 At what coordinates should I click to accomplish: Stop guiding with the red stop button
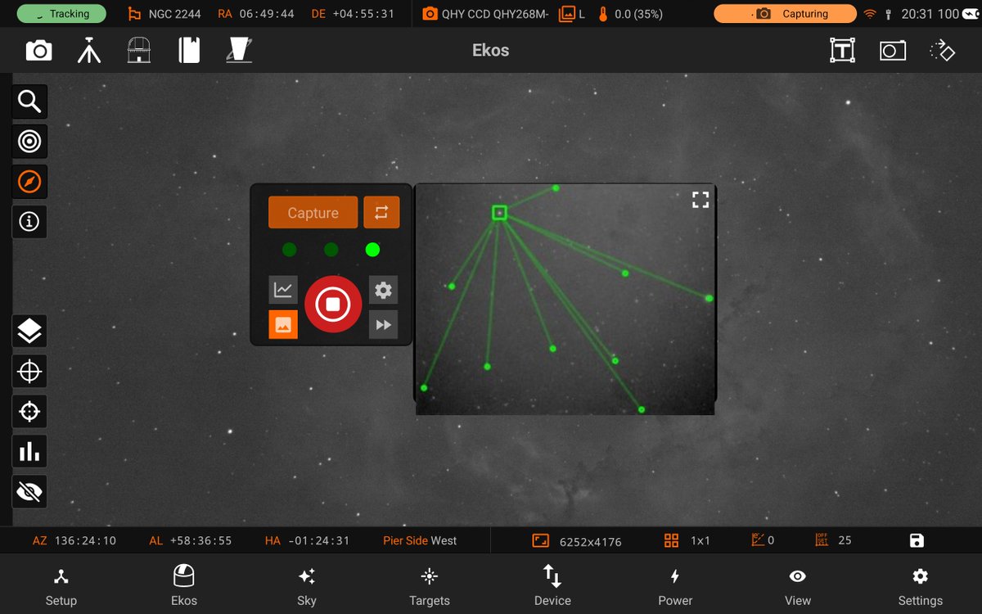(333, 304)
